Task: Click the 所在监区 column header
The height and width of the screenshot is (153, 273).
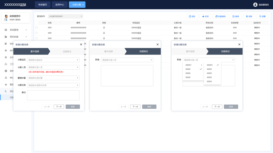Action: point(136,23)
